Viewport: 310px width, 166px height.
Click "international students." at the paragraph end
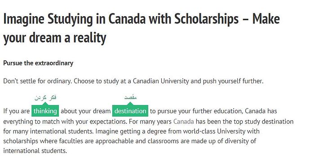(35, 151)
